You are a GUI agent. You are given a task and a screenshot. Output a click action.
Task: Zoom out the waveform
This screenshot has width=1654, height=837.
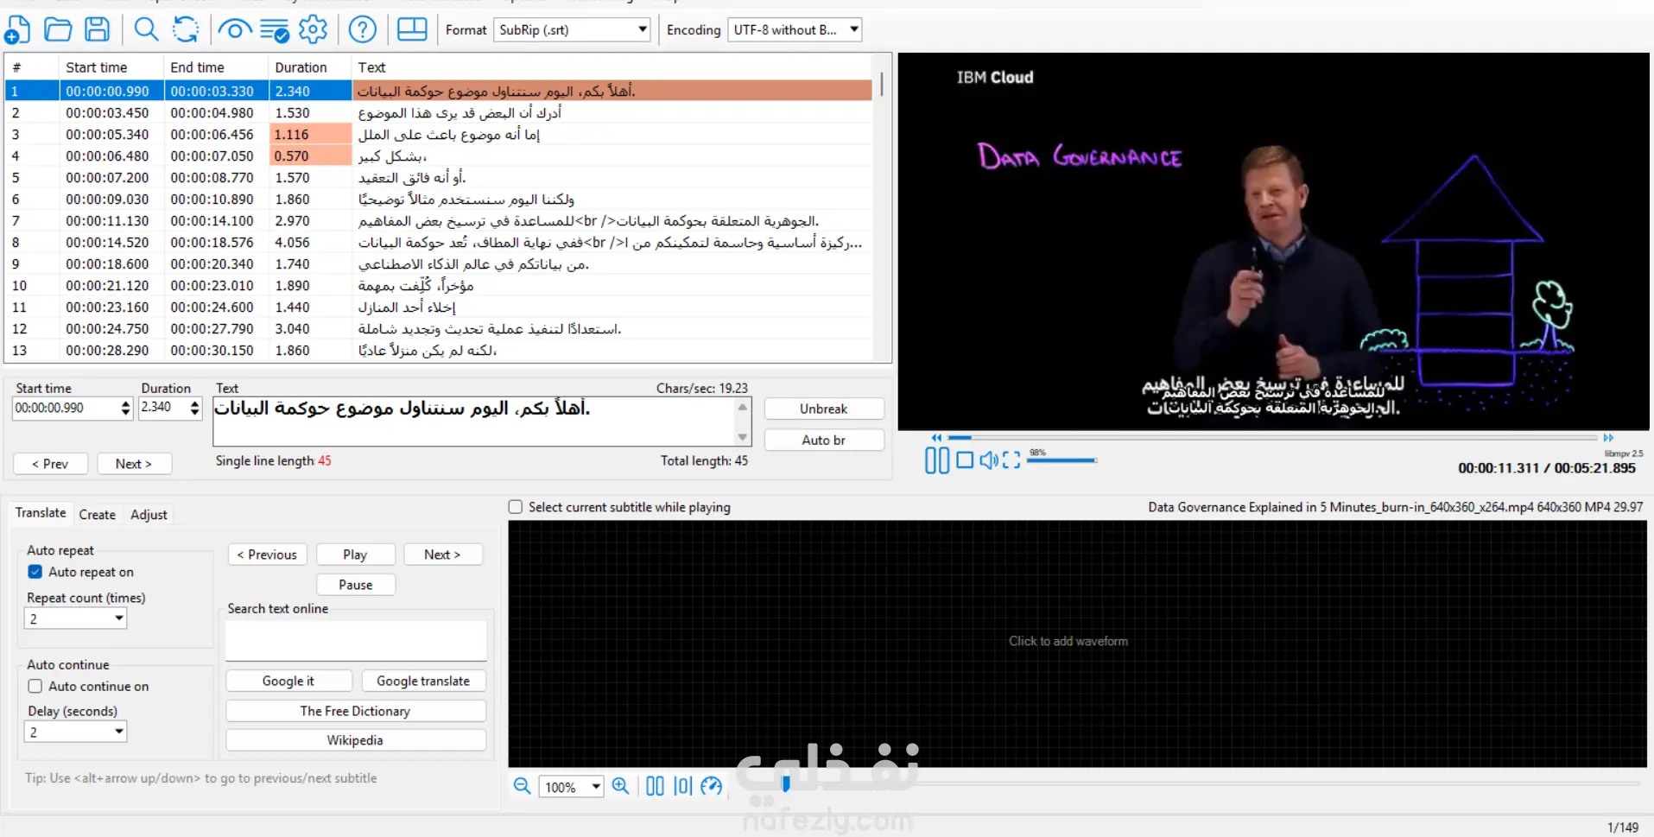coord(523,786)
